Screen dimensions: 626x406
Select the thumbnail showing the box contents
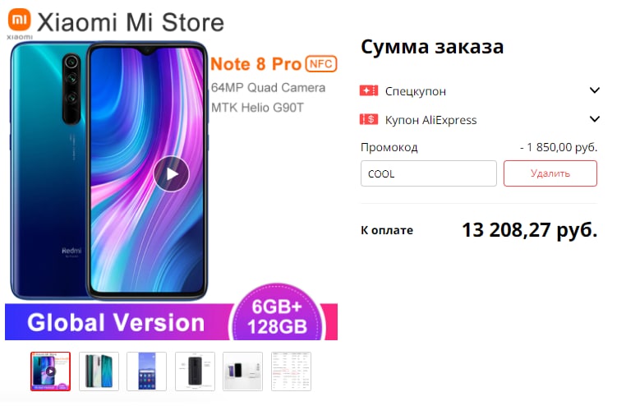pos(242,371)
